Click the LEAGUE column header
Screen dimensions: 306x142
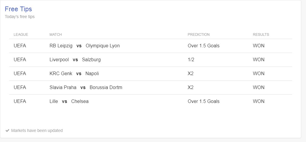pos(21,35)
